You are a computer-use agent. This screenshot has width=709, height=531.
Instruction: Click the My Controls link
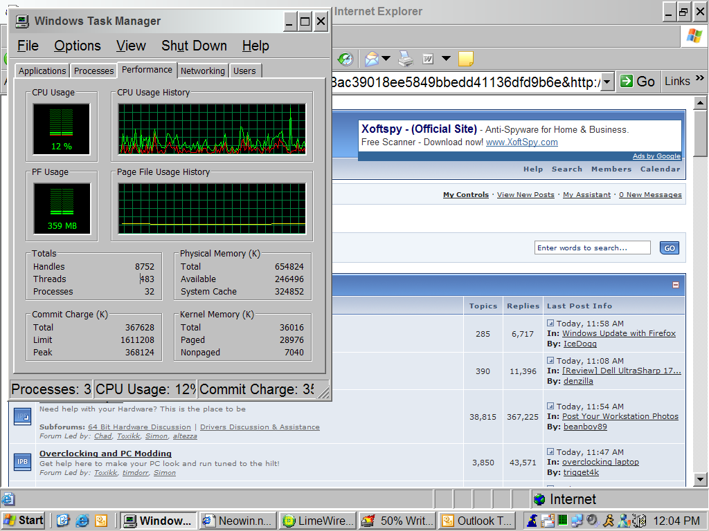[x=465, y=194]
